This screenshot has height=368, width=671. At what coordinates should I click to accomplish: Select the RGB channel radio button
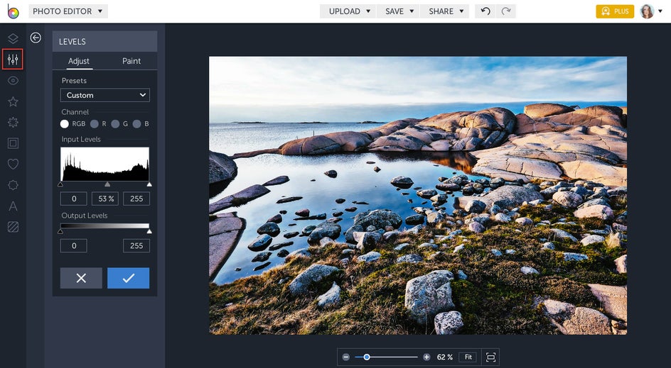(x=65, y=124)
